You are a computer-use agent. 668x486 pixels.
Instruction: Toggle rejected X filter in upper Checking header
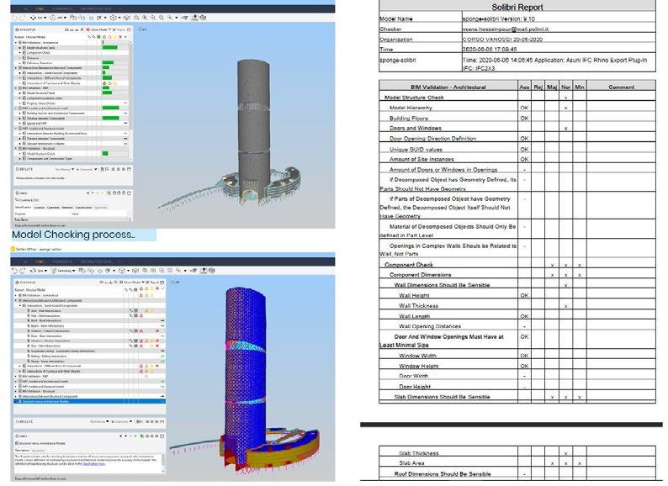pyautogui.click(x=120, y=37)
